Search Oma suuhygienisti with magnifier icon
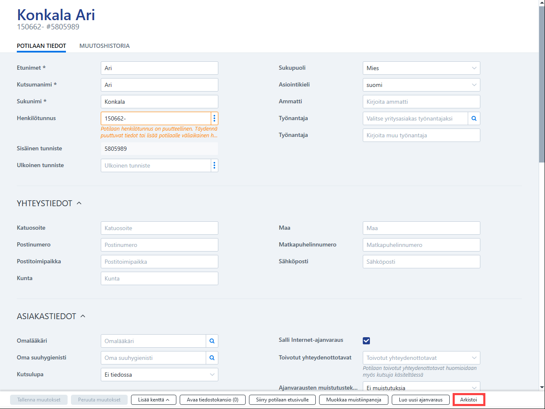545x409 pixels. (x=212, y=358)
